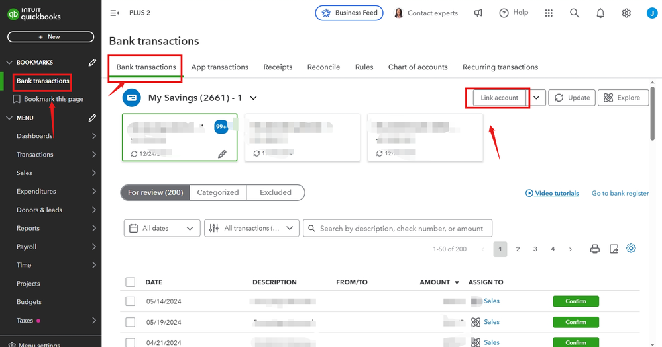The height and width of the screenshot is (347, 662).
Task: Select the second bank account card
Action: tap(302, 137)
